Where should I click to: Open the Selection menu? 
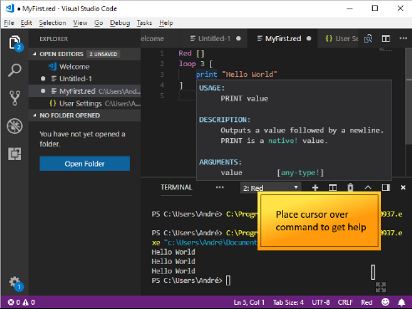pos(53,23)
